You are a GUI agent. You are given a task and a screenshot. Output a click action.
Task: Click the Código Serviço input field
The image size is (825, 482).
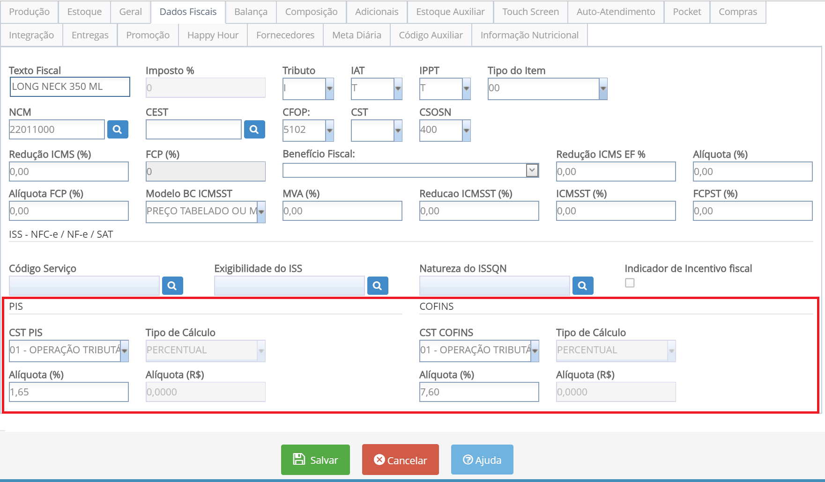click(84, 286)
